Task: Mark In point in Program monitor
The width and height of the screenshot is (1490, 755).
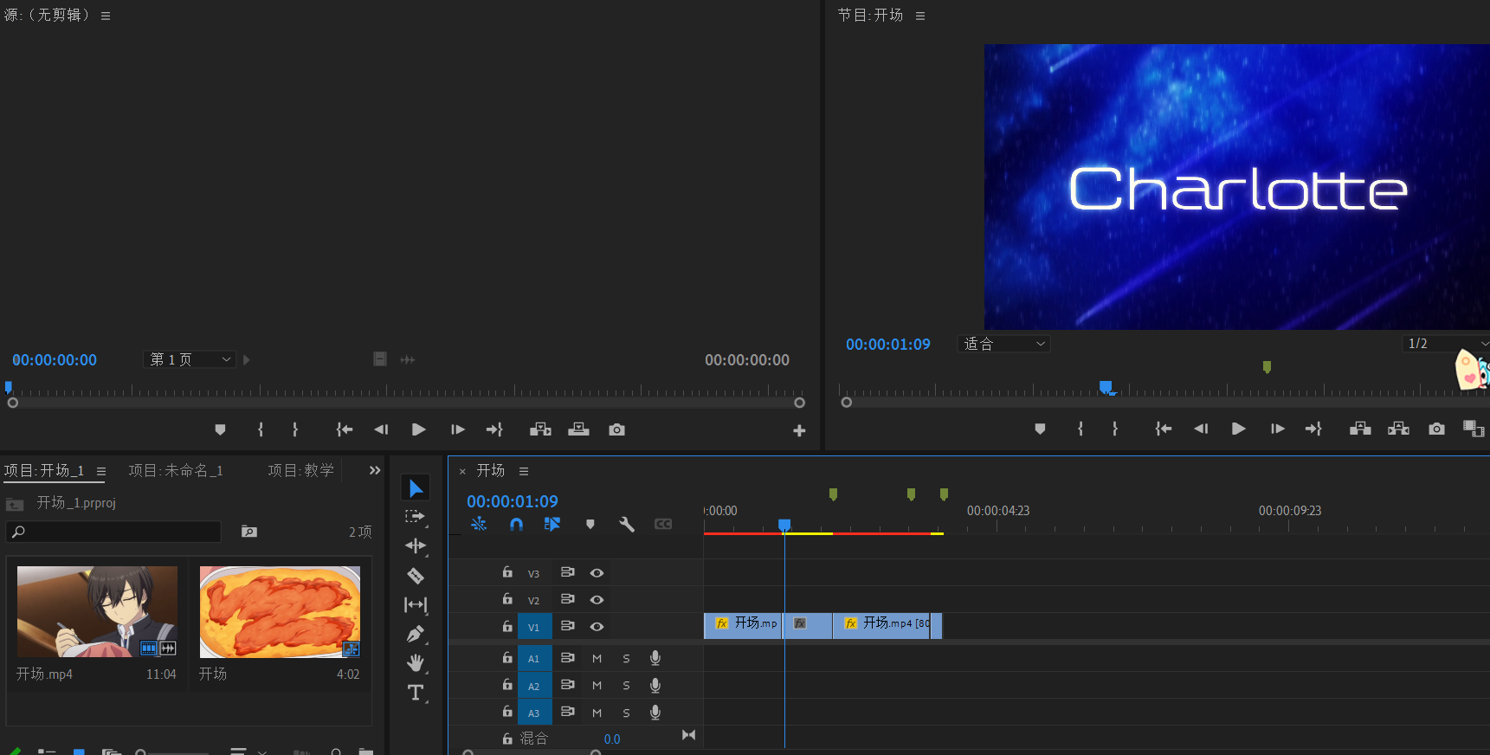Action: 1080,429
